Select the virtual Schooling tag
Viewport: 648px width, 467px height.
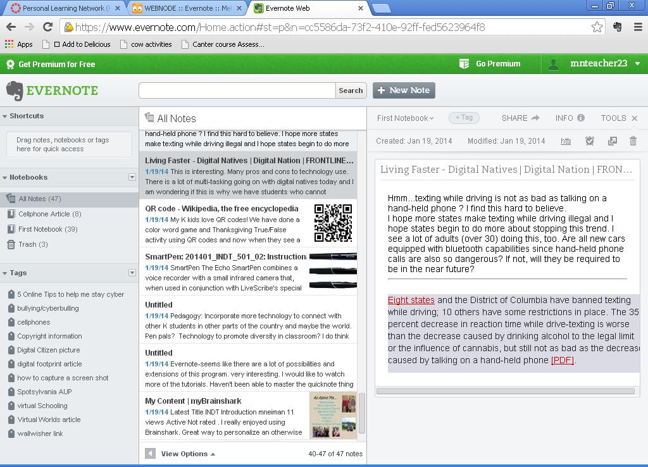(x=42, y=406)
